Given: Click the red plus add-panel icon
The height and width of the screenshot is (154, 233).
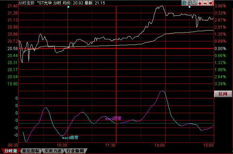Looking at the screenshot, I should 200,3.
